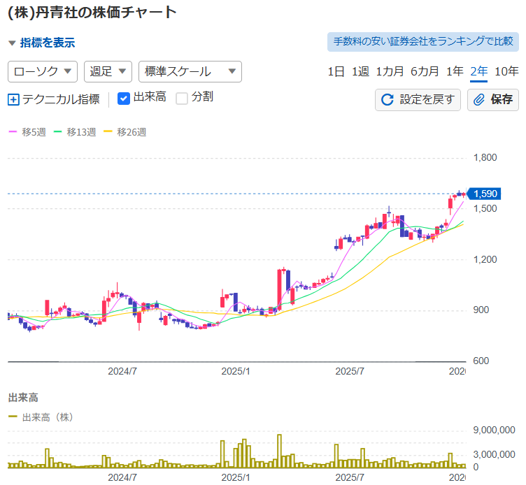This screenshot has width=526, height=485.
Task: Click the 移5週 pink legend marker
Action: pyautogui.click(x=12, y=132)
